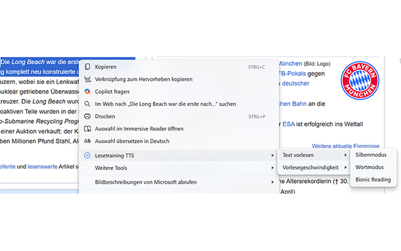Click the link icon for Verknüpfung zum Hervorheben
401x251 pixels.
coord(88,79)
